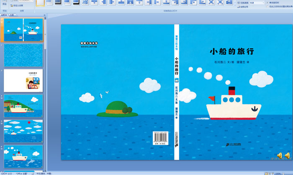Image resolution: width=293 pixels, height=175 pixels.
Task: Apply the Uncover Left transition
Action: tap(148, 2)
